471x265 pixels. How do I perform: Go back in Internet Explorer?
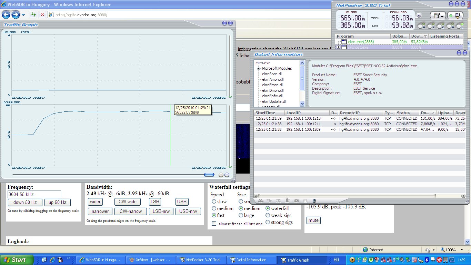[6, 14]
